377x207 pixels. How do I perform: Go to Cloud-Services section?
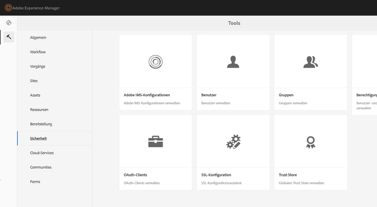click(42, 153)
